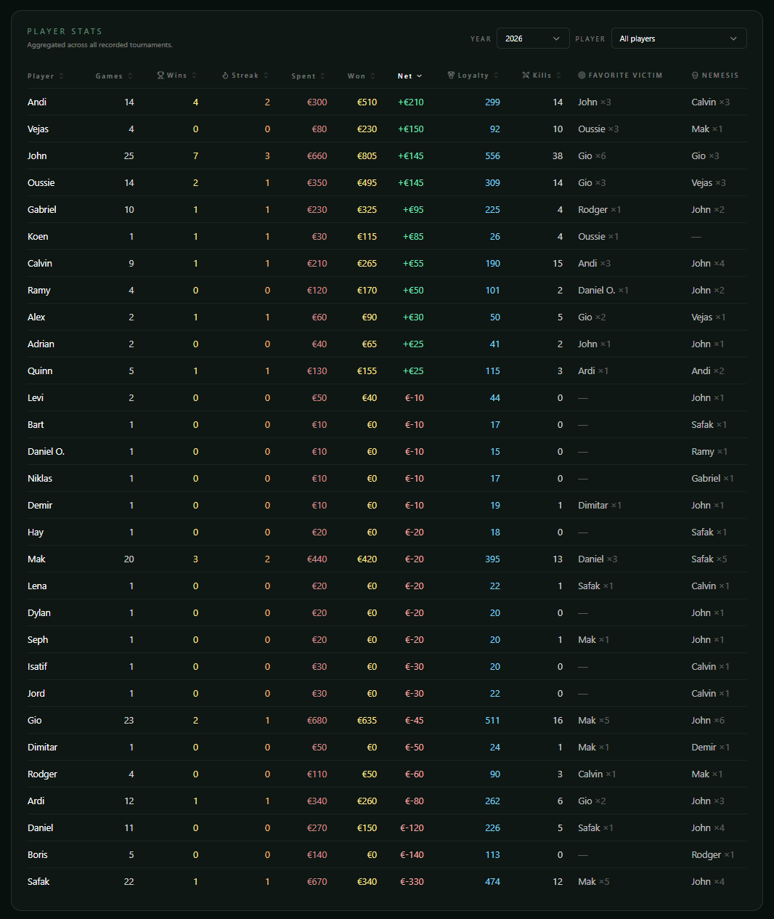
Task: Click Gio's nemesis John ×6
Action: (x=708, y=721)
